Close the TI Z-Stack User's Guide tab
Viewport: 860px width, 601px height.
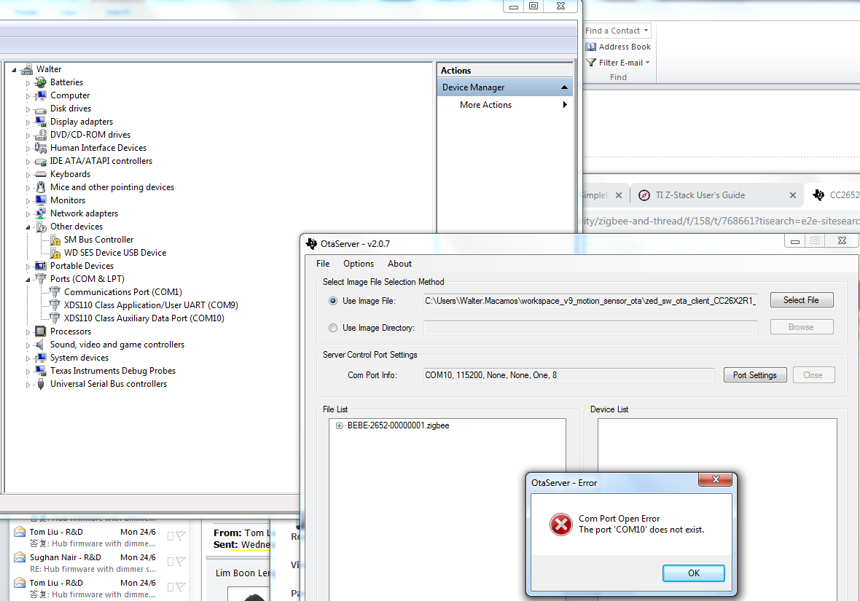(x=792, y=195)
